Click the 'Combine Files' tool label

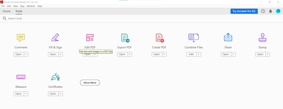(194, 48)
